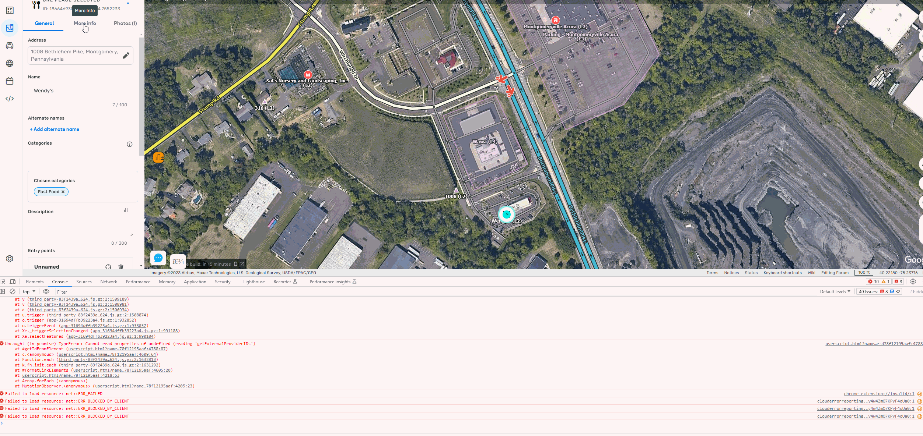Click the categories info icon
Image resolution: width=923 pixels, height=436 pixels.
(x=130, y=144)
